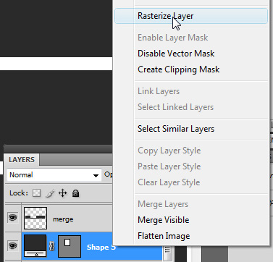Click Disable Vector Mask menu entry
Image resolution: width=273 pixels, height=262 pixels.
coord(176,54)
